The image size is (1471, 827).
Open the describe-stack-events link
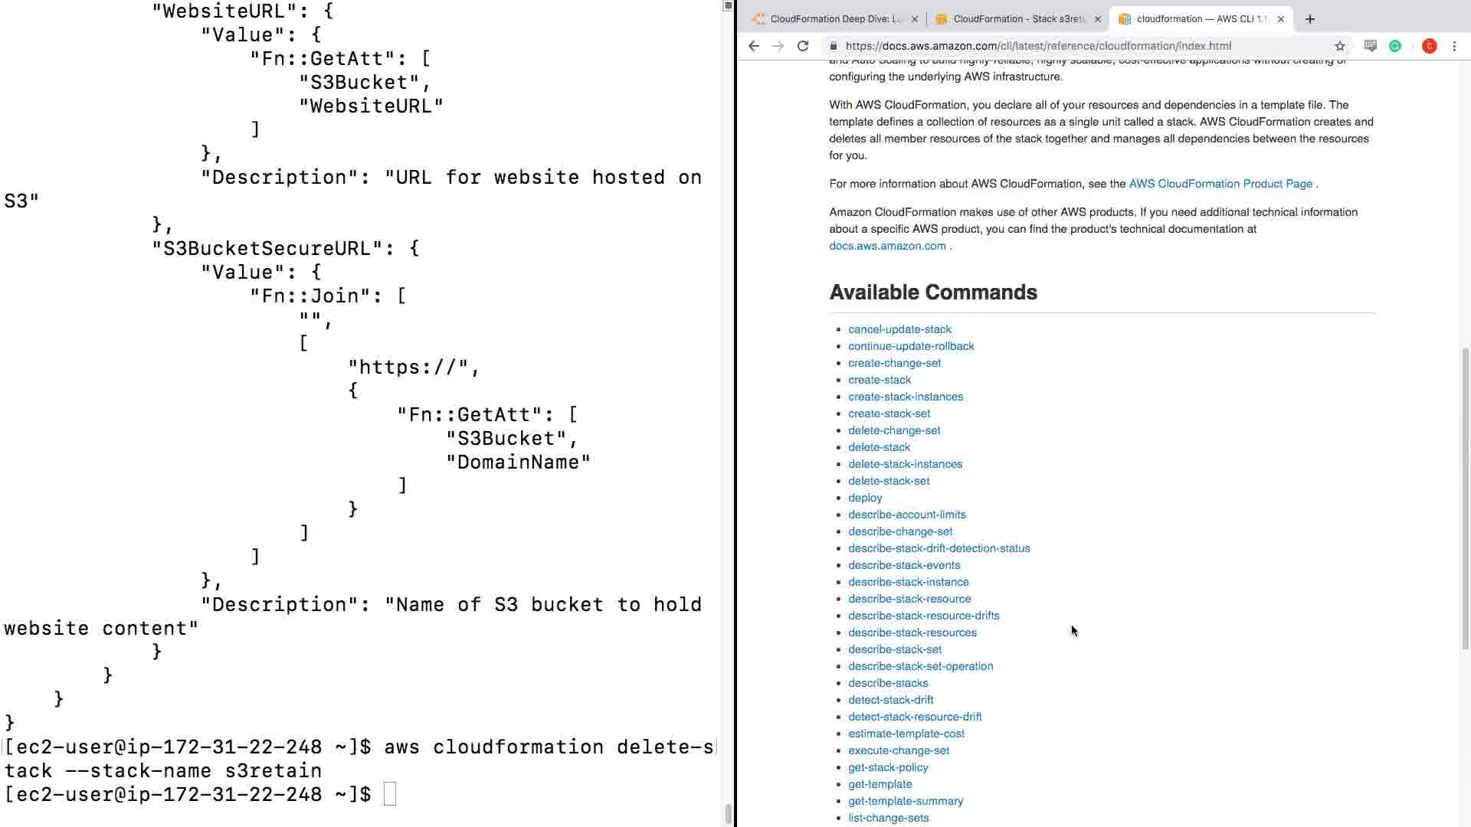pyautogui.click(x=903, y=565)
